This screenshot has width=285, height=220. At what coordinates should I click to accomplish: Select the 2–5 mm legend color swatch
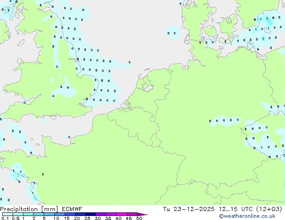[x=39, y=214]
